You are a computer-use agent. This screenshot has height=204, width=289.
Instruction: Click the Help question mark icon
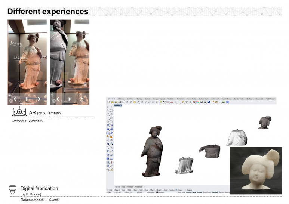pos(227,102)
